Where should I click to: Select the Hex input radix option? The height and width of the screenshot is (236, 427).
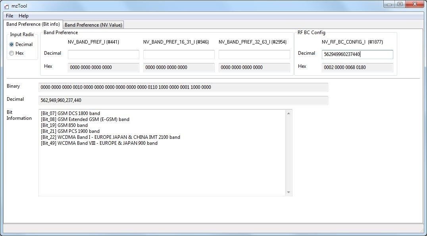(x=17, y=53)
